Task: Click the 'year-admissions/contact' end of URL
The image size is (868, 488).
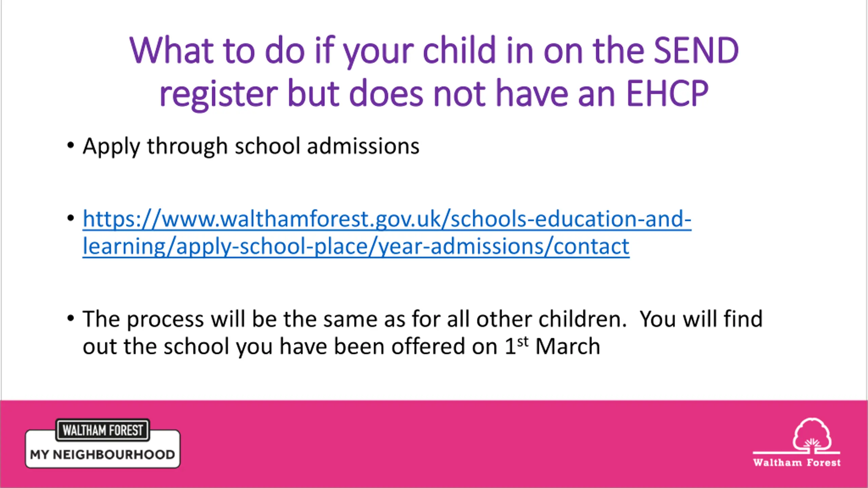Action: 504,246
